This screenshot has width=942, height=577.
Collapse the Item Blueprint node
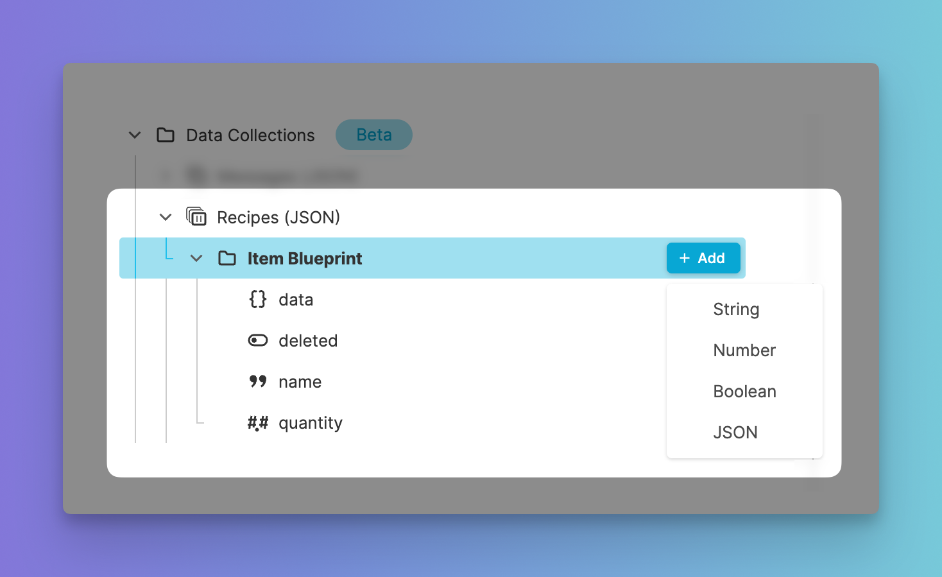196,258
